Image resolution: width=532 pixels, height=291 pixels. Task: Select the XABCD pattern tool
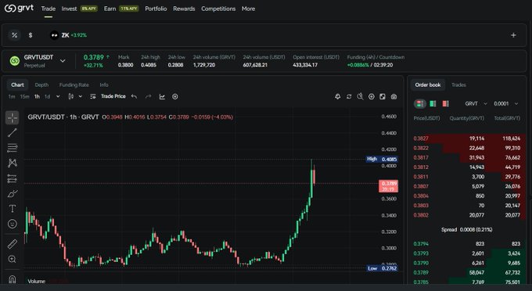(13, 163)
